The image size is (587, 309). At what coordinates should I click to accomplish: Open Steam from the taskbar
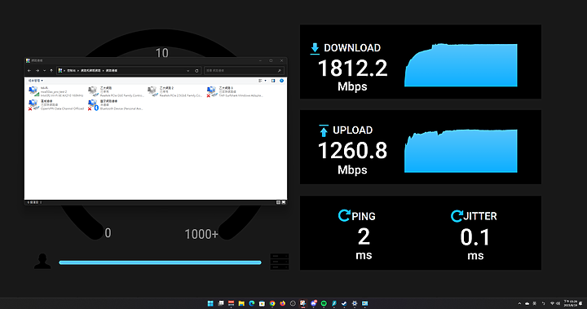point(344,303)
